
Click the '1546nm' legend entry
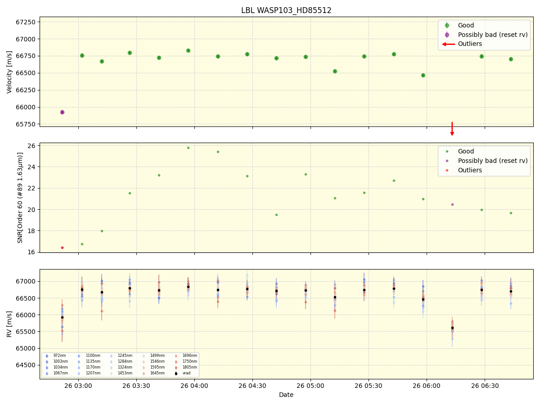pos(157,361)
